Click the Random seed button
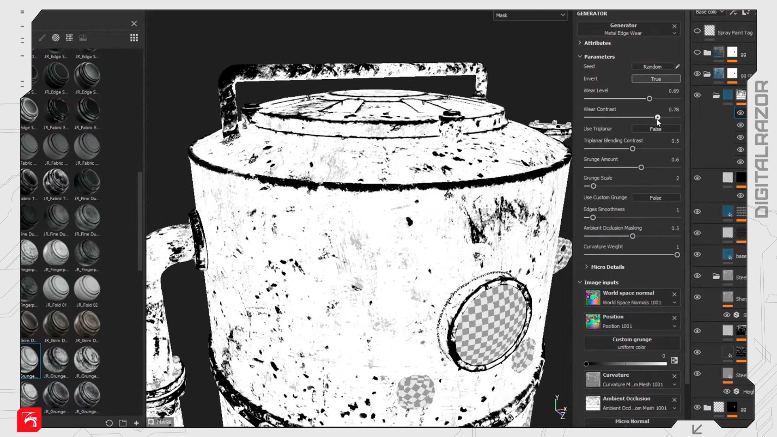The width and height of the screenshot is (777, 437). tap(652, 66)
